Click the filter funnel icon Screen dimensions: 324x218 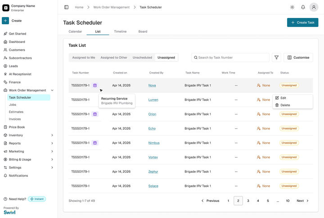coord(276,57)
